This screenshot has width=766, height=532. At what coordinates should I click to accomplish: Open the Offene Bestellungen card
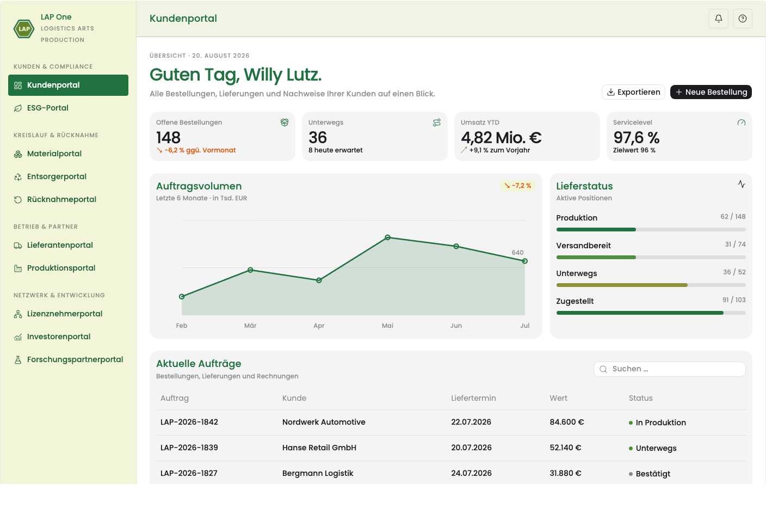coord(223,137)
